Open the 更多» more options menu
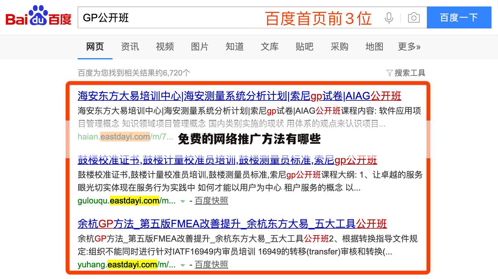 (x=409, y=47)
